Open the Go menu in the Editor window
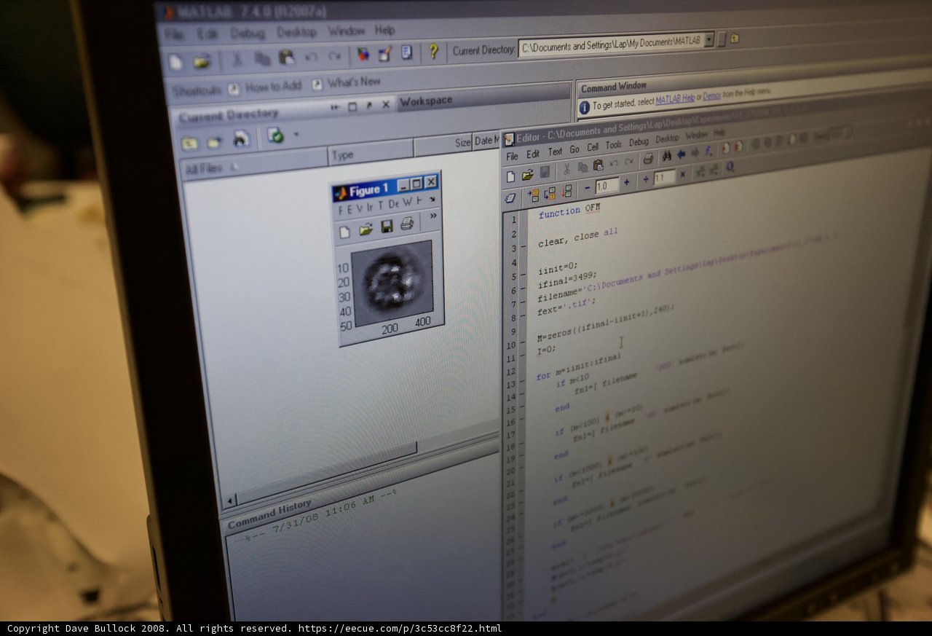 [574, 149]
